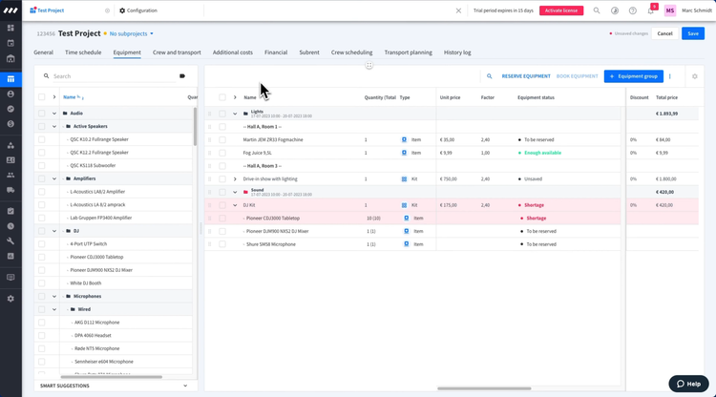Click the table settings gear icon
Viewport: 716px width, 397px height.
tap(694, 76)
